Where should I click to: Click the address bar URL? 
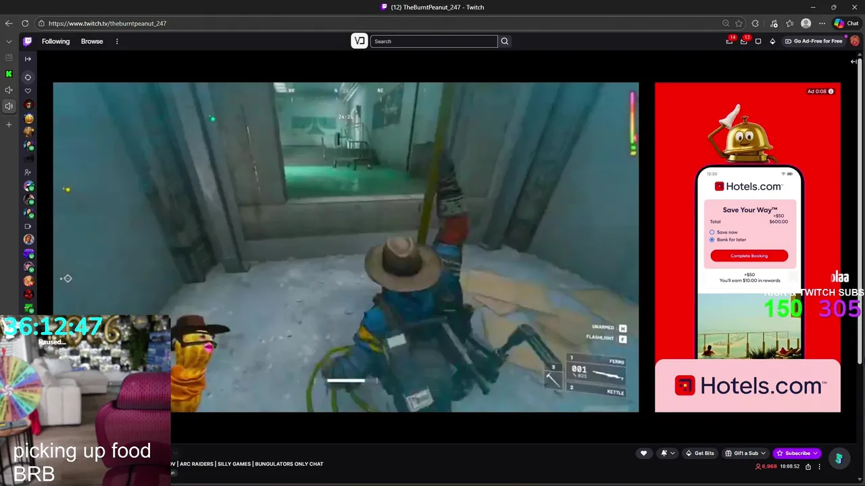tap(107, 24)
